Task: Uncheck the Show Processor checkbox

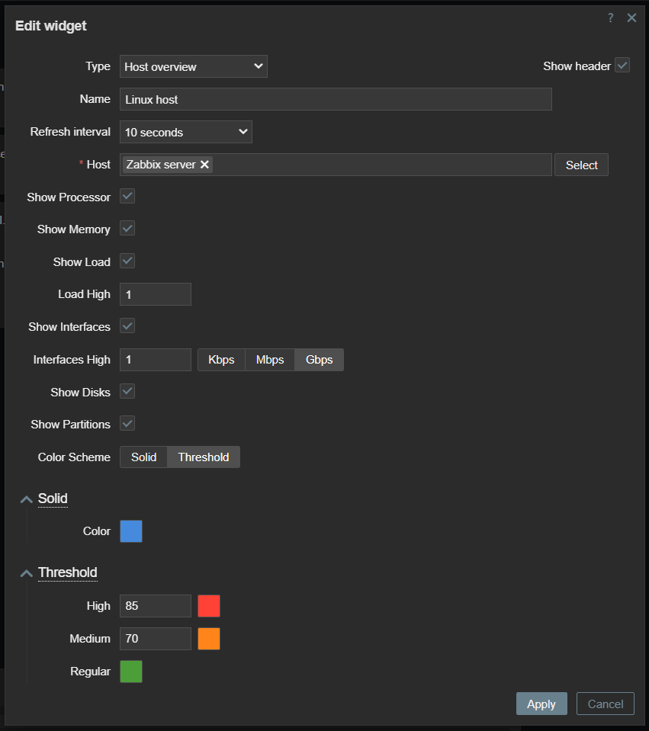Action: point(127,197)
